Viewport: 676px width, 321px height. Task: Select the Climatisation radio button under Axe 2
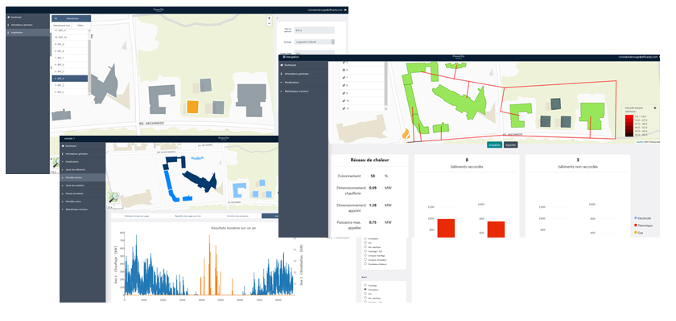(366, 291)
